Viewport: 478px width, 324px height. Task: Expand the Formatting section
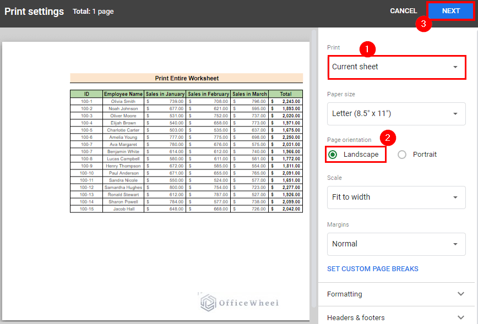click(396, 294)
